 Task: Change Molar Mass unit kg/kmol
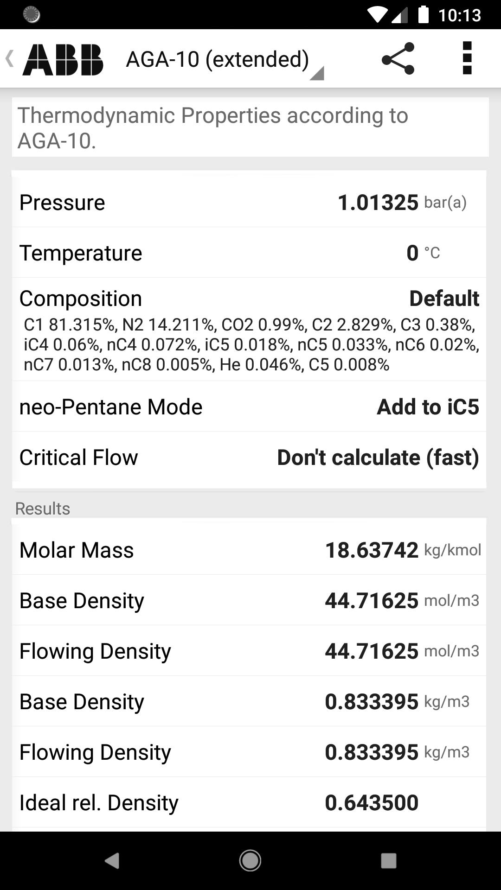click(x=452, y=550)
